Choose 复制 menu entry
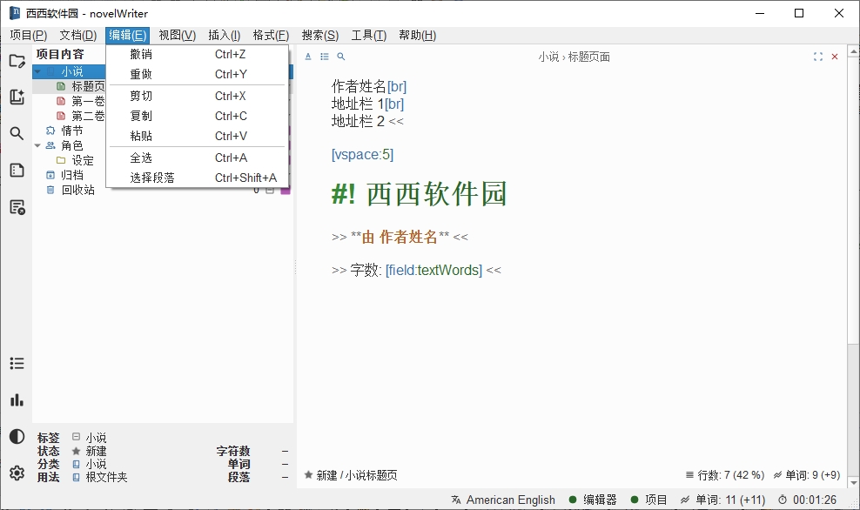Viewport: 860px width, 510px height. [x=198, y=116]
